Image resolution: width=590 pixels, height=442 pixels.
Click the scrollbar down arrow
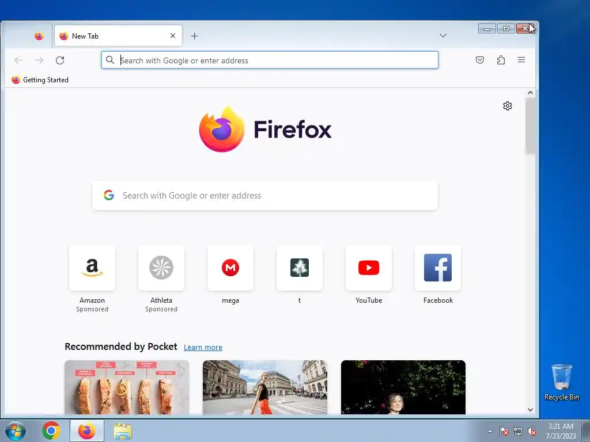[531, 410]
